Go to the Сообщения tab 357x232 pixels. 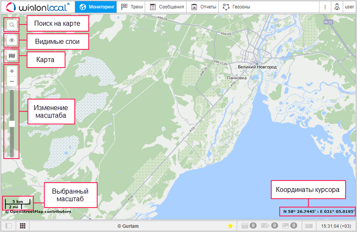click(x=167, y=7)
